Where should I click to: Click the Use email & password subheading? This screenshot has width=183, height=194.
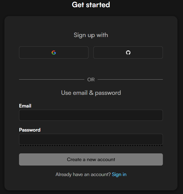click(x=91, y=93)
